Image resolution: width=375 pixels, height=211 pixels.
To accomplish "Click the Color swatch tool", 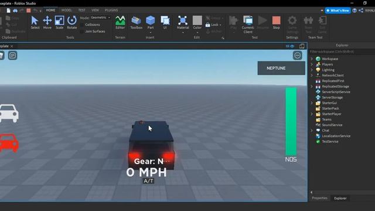I will click(197, 23).
